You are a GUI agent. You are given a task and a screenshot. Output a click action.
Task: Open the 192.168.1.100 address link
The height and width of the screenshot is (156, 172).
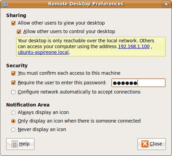[134, 46]
